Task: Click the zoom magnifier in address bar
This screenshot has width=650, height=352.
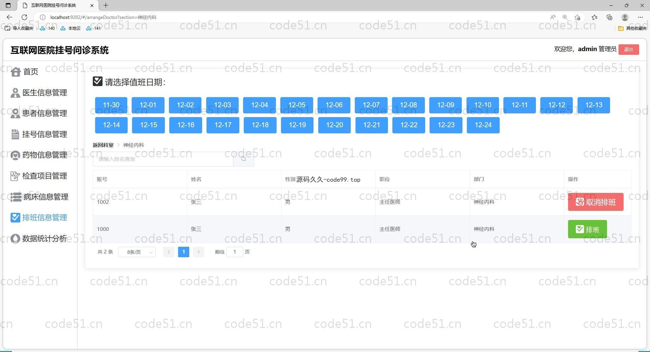Action: pos(565,17)
